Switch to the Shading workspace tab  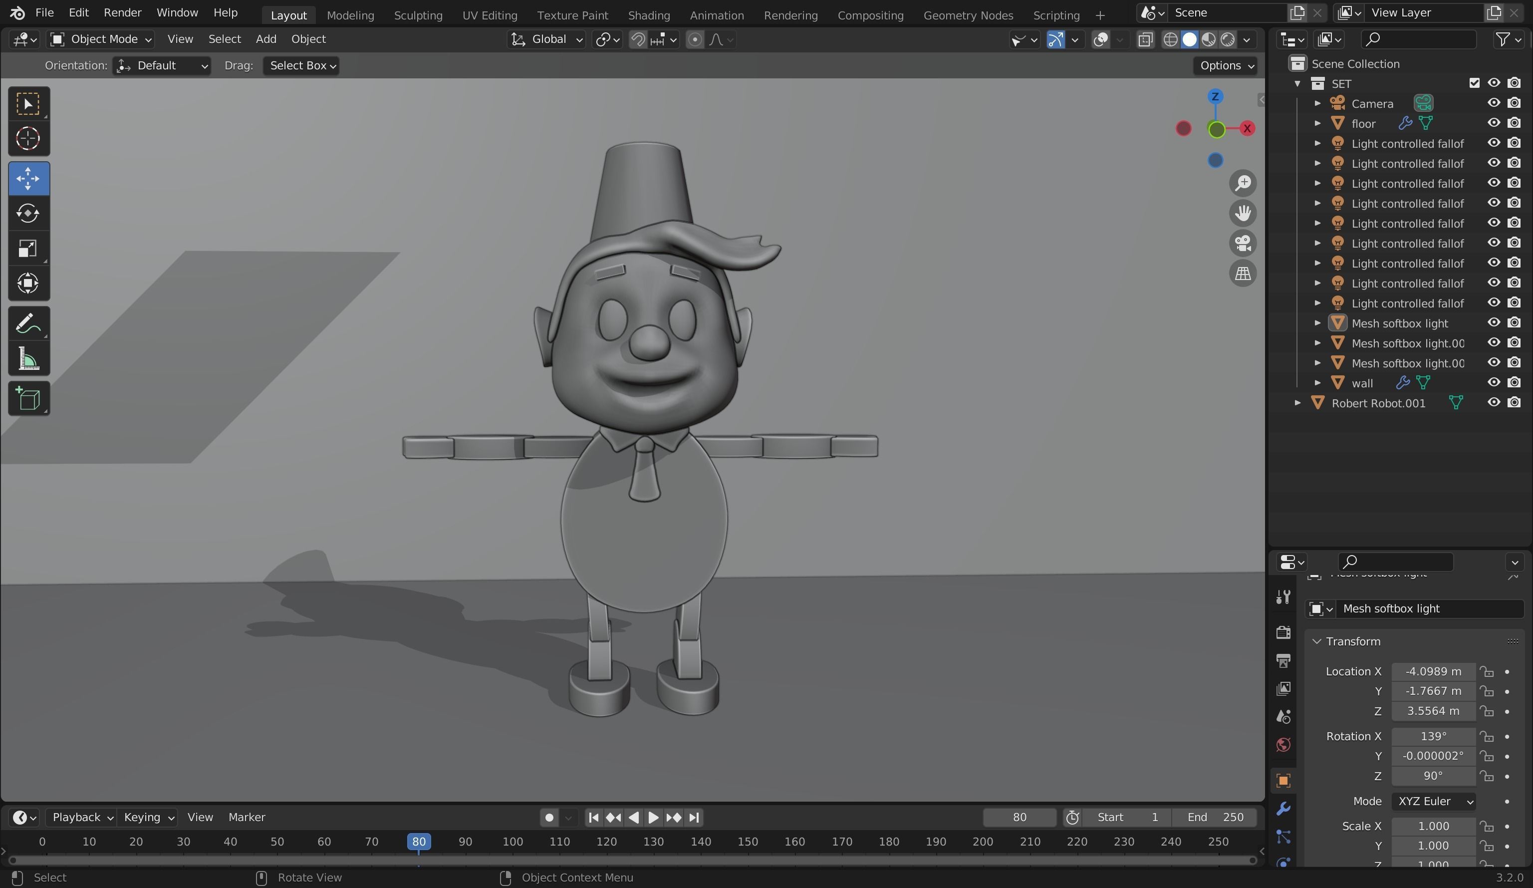click(x=649, y=15)
